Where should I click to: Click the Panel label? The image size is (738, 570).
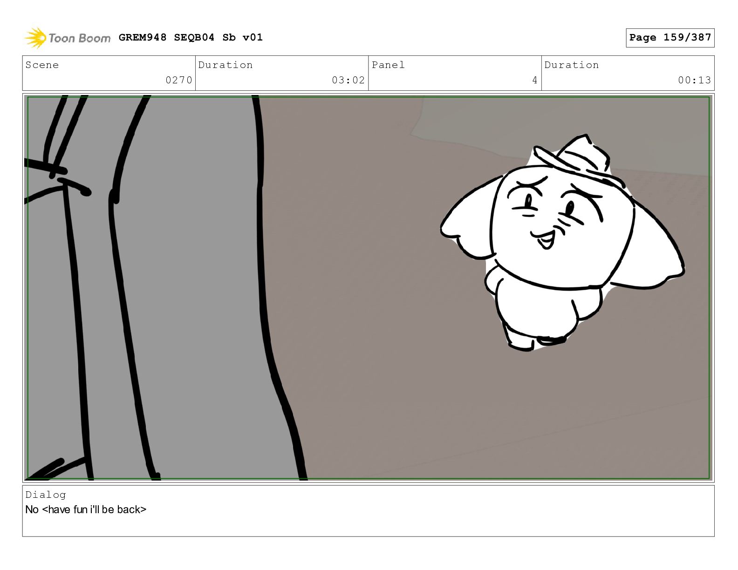click(x=388, y=65)
